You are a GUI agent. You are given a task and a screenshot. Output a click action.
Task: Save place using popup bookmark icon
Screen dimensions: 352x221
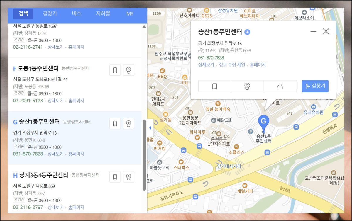tap(215, 86)
